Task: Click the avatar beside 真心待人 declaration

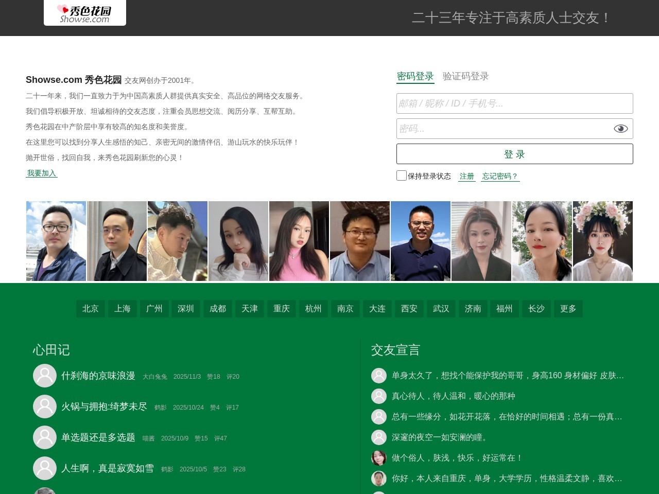Action: click(379, 396)
